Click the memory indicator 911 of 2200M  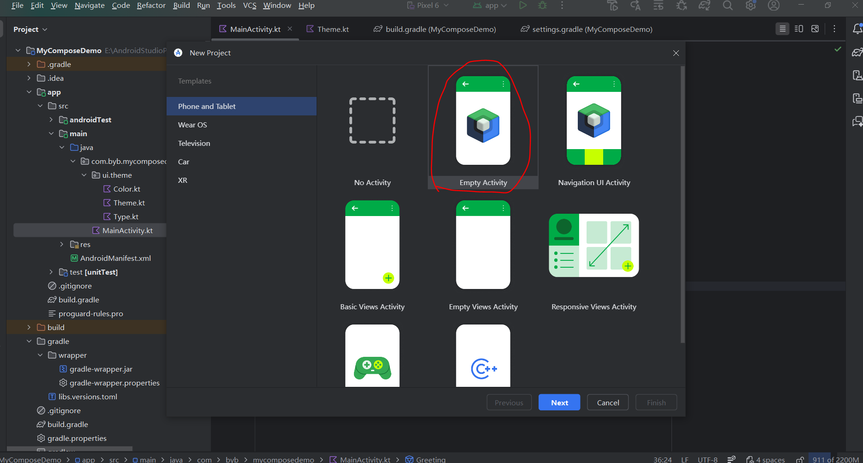click(x=835, y=459)
